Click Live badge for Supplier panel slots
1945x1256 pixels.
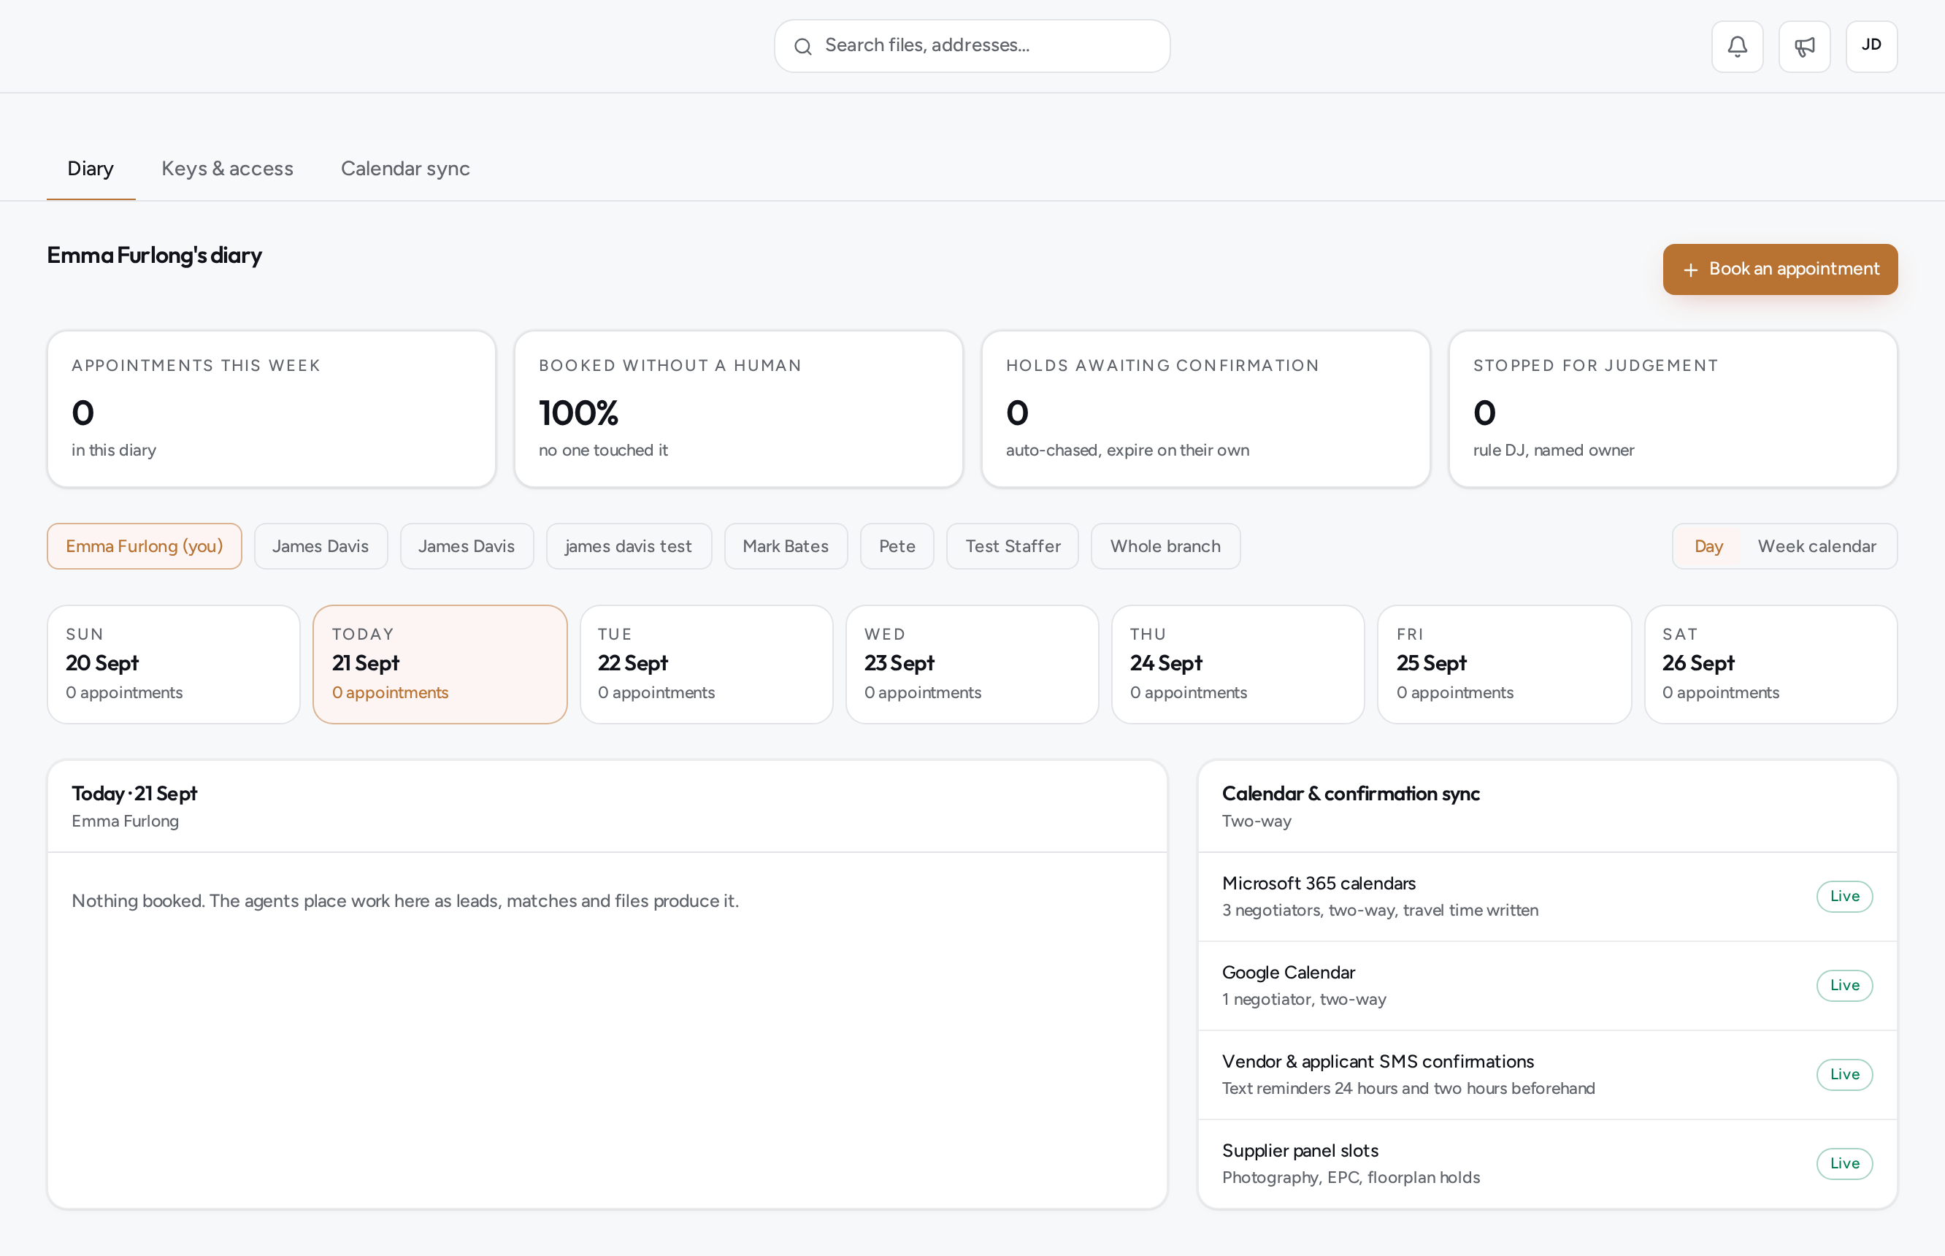tap(1844, 1164)
